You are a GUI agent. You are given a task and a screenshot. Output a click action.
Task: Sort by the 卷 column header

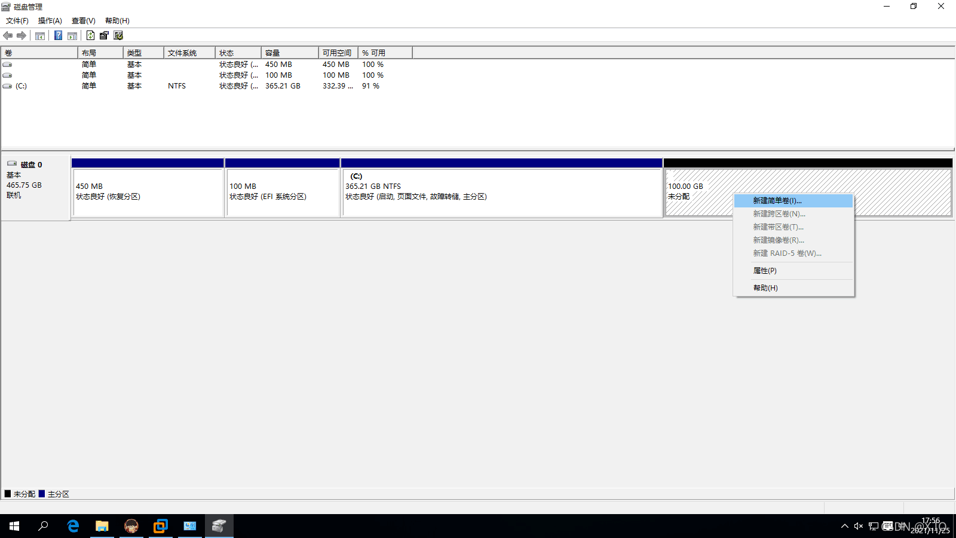click(x=39, y=53)
